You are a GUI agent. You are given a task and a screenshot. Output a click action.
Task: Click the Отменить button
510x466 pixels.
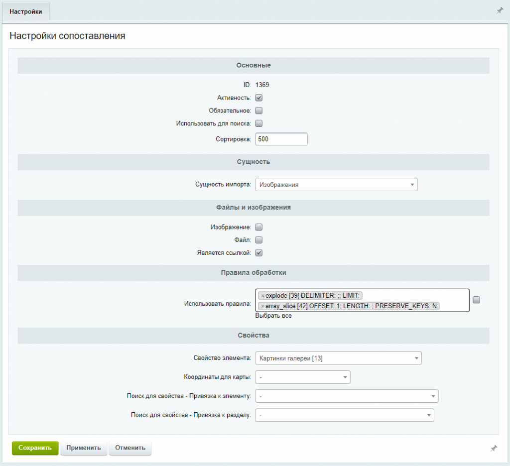(x=130, y=448)
